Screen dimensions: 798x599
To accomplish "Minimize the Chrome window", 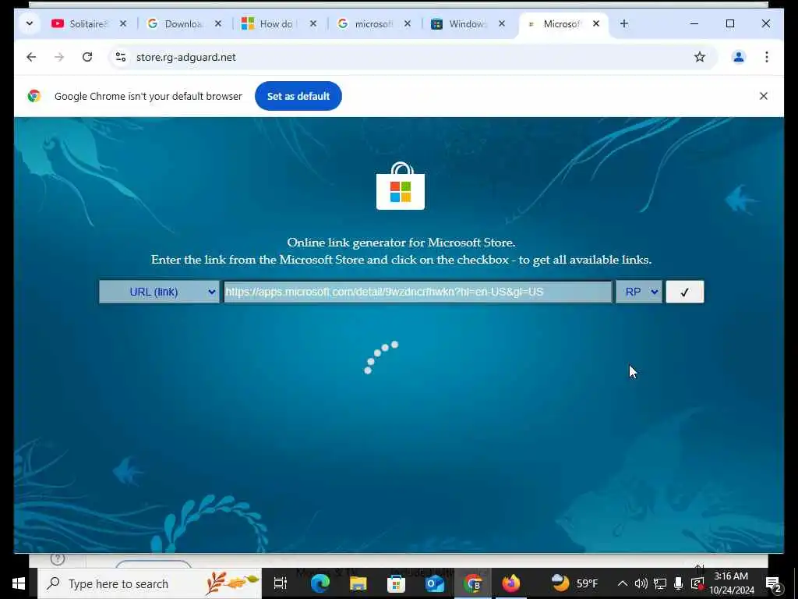I will (x=694, y=23).
